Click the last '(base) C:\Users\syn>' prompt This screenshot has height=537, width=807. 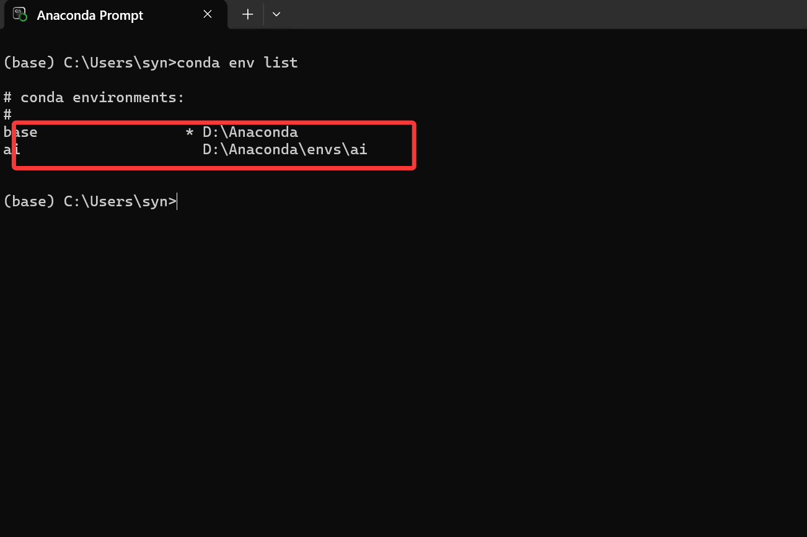coord(90,201)
